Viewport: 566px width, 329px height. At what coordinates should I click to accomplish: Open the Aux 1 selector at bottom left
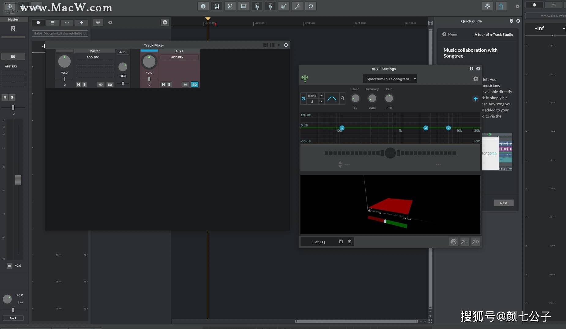pyautogui.click(x=13, y=318)
